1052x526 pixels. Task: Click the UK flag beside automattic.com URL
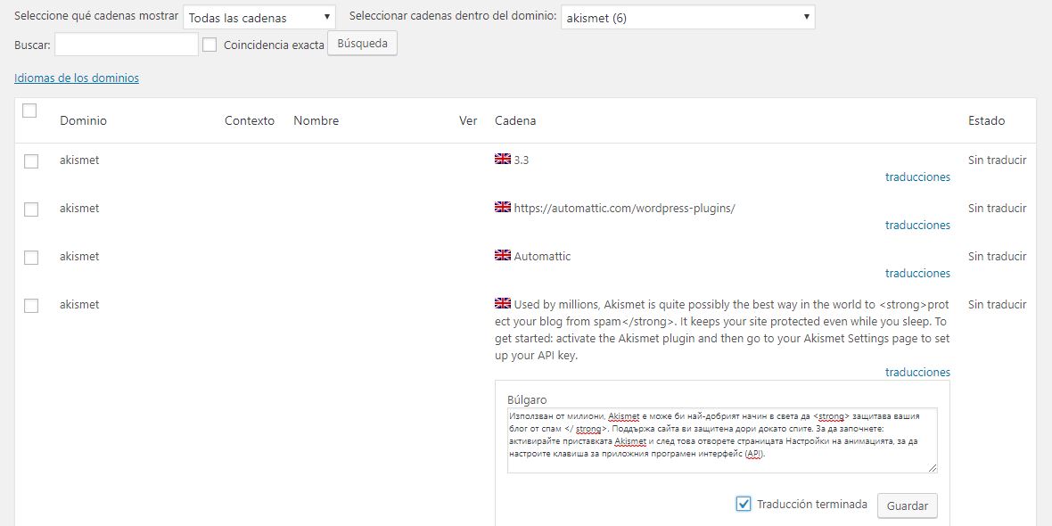tap(503, 208)
